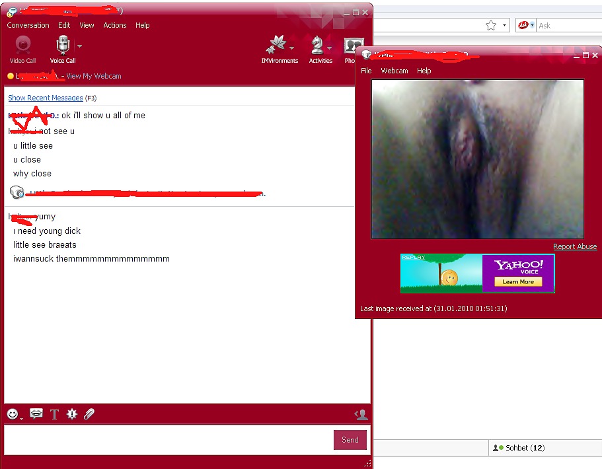Click the chat window resize grip
Screen dimensions: 602x469
[x=367, y=464]
